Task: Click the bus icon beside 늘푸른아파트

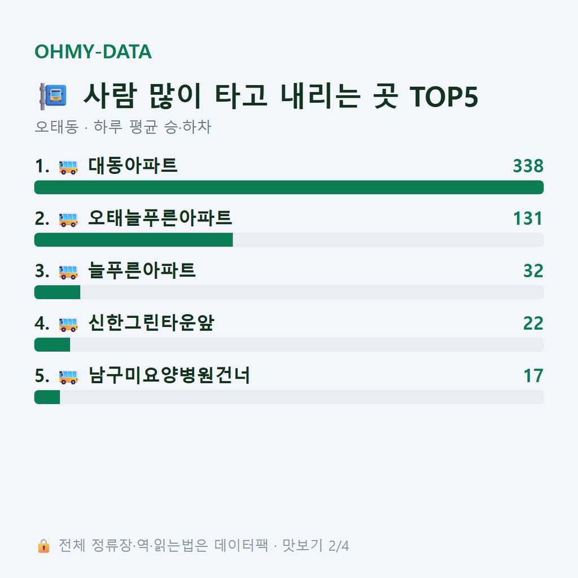Action: coord(68,272)
